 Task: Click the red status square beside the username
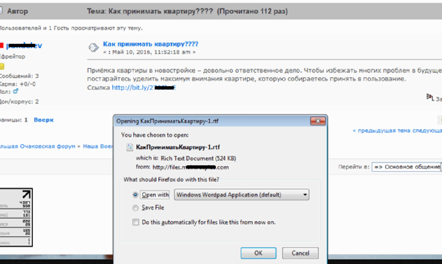(x=2, y=45)
